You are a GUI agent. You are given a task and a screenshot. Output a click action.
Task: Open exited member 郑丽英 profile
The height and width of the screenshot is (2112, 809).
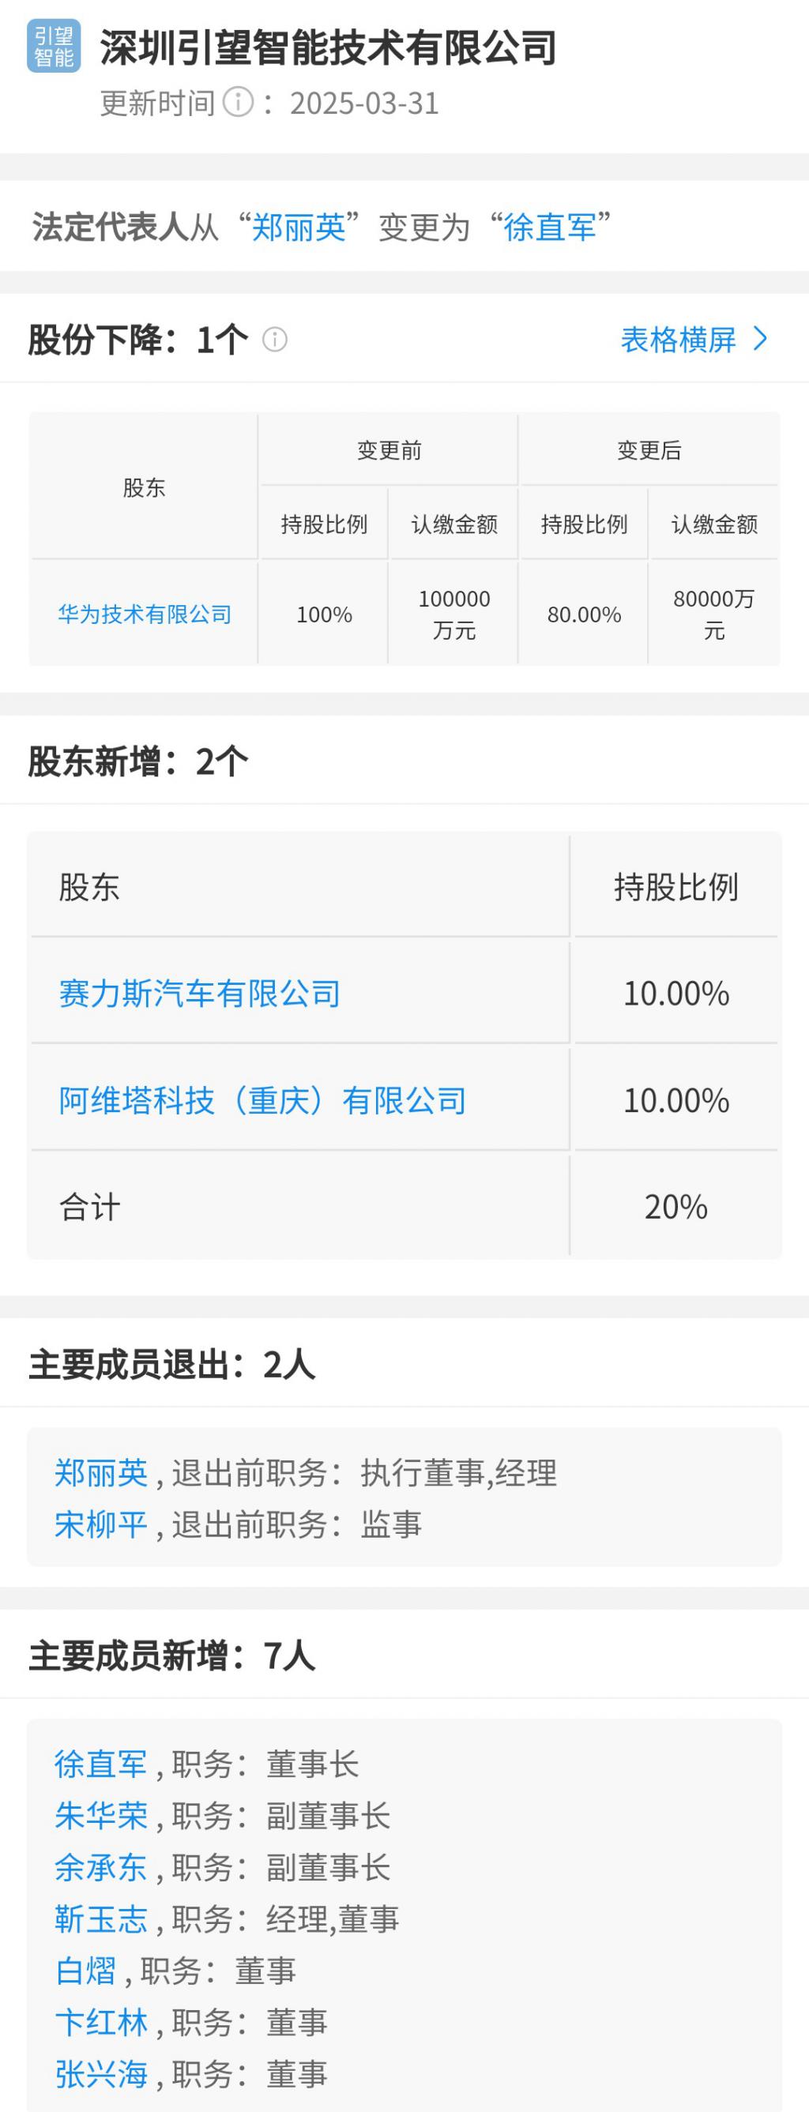click(102, 1473)
